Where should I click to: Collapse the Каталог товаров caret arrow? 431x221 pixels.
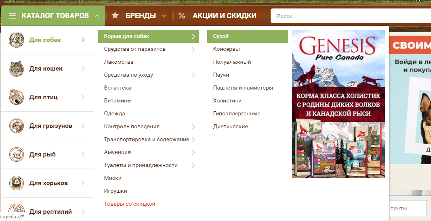[x=97, y=16]
